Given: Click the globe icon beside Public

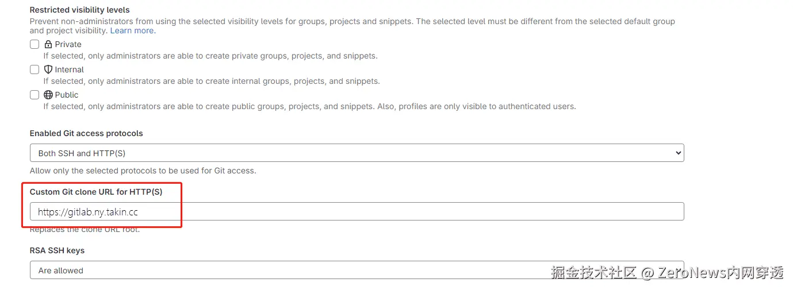Looking at the screenshot, I should coord(48,95).
